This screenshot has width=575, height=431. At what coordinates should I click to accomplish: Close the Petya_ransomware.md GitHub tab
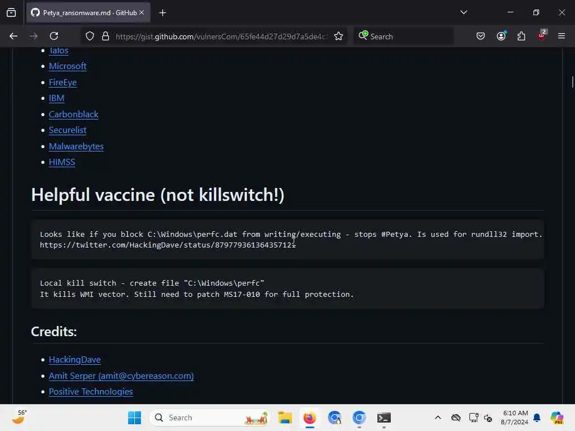142,12
